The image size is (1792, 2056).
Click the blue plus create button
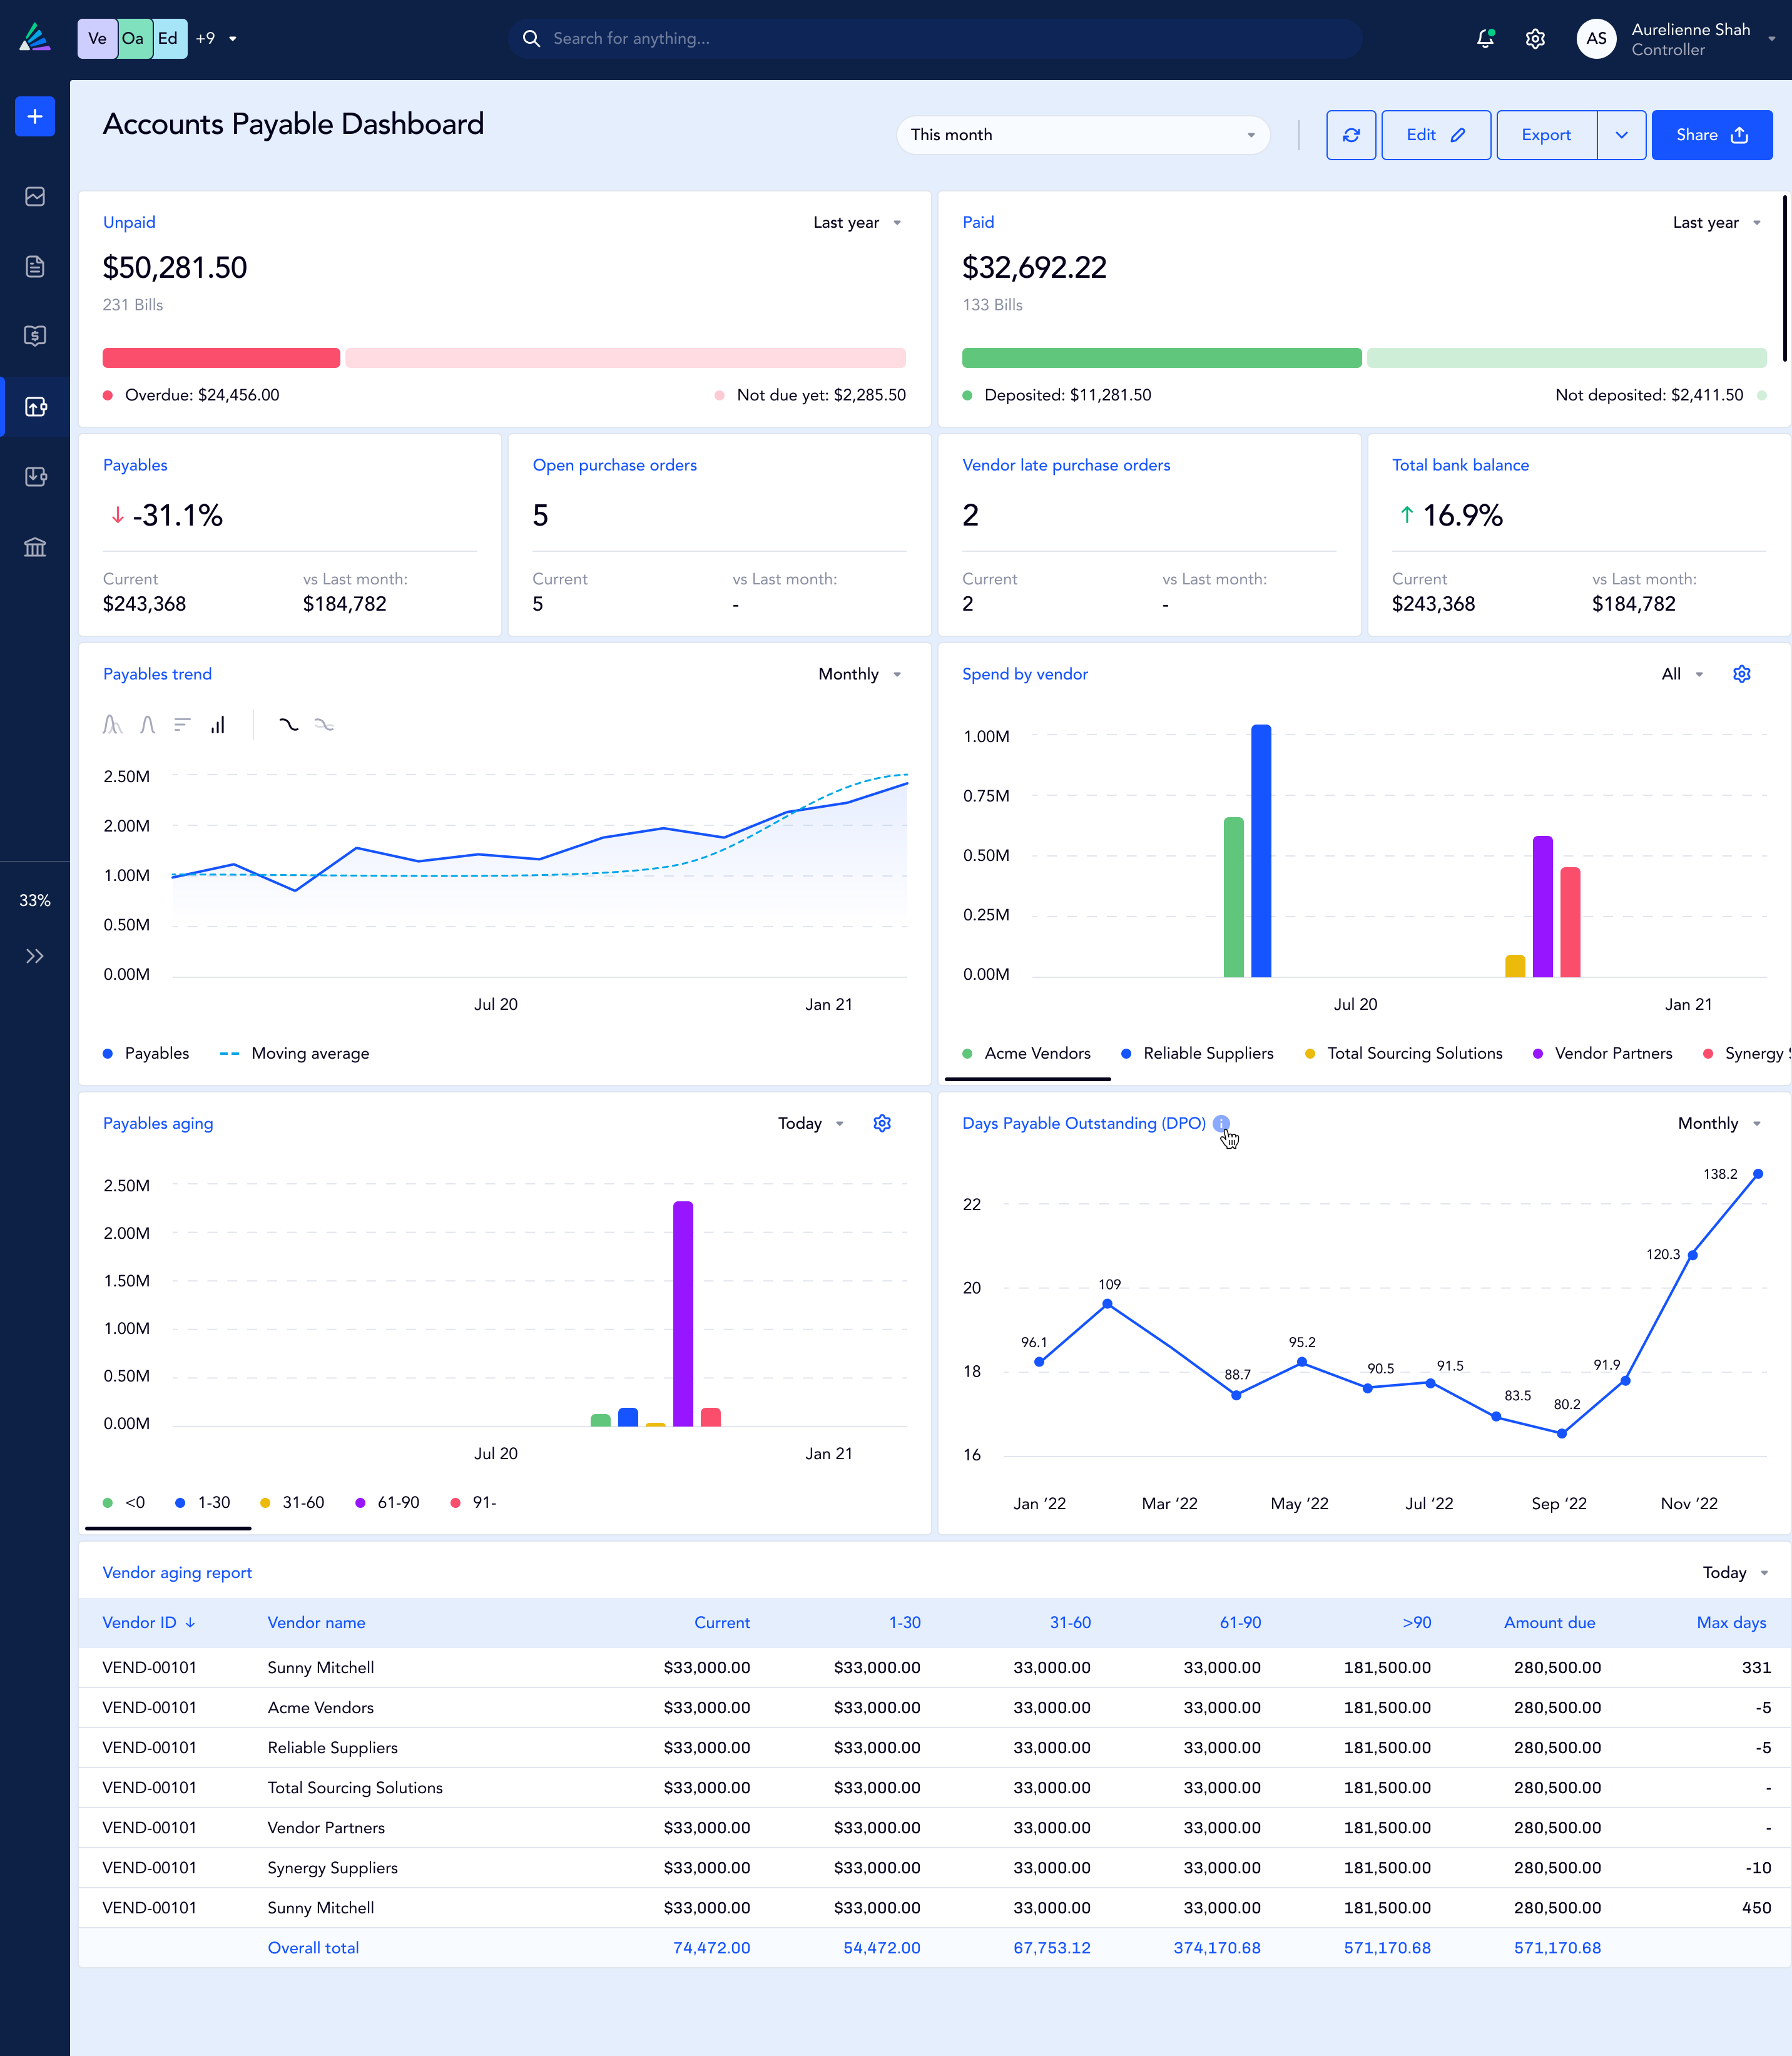point(35,117)
